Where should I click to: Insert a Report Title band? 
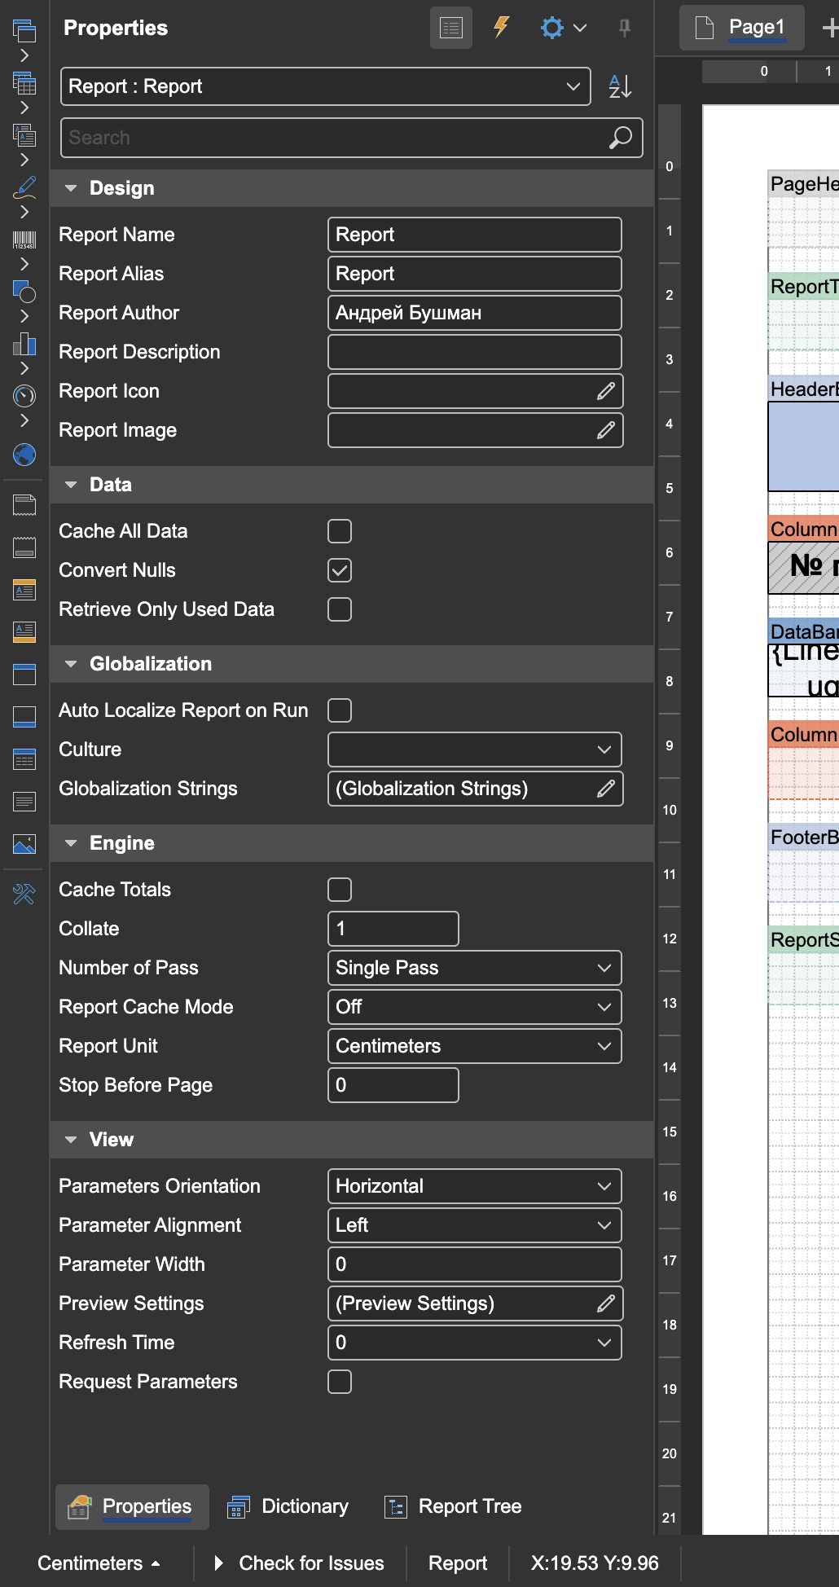click(x=24, y=590)
